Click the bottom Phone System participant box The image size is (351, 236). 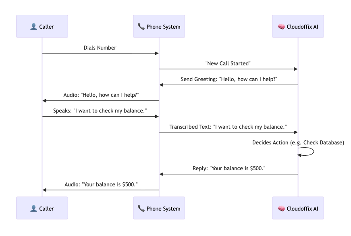pyautogui.click(x=159, y=209)
